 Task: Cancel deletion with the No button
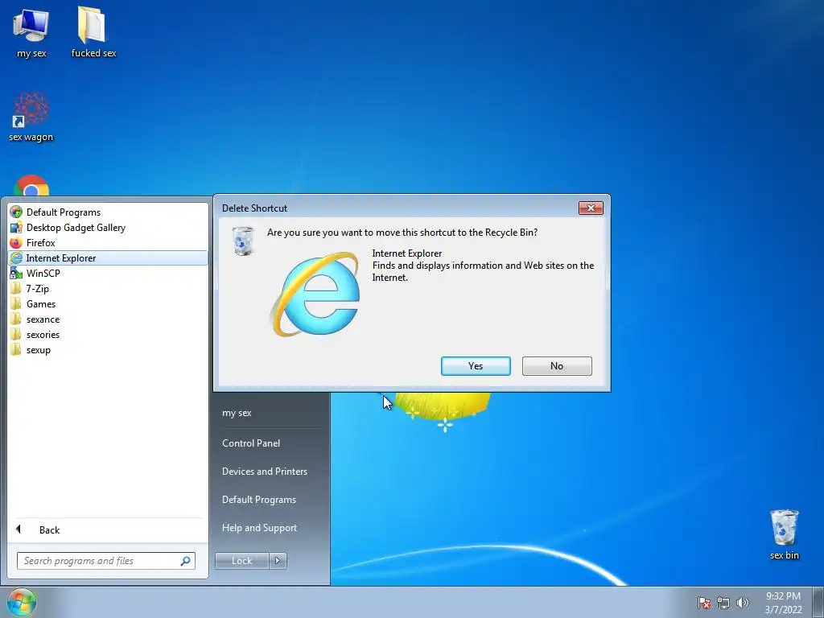(557, 366)
